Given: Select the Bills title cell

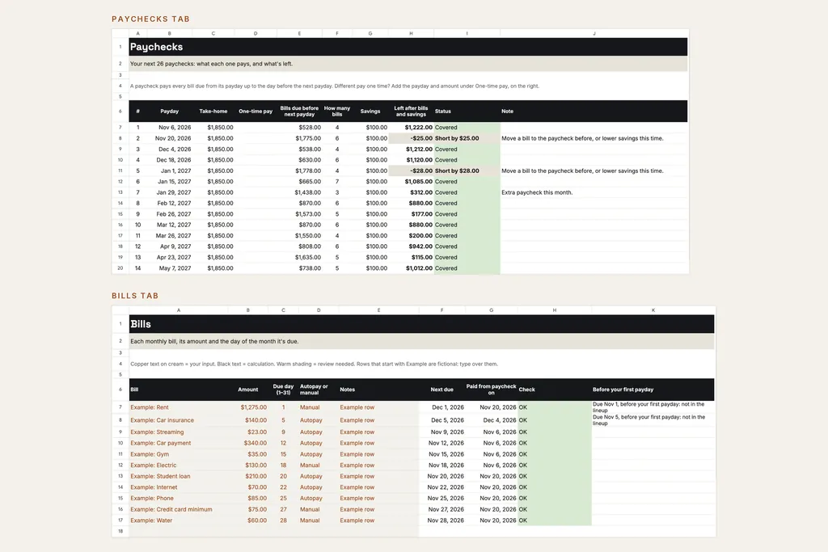Looking at the screenshot, I should click(421, 324).
